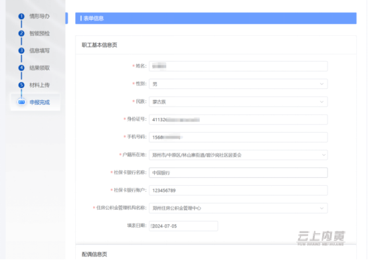This screenshot has height=260, width=368.
Task: Click step 5 circle icon 材料上传
Action: click(21, 85)
